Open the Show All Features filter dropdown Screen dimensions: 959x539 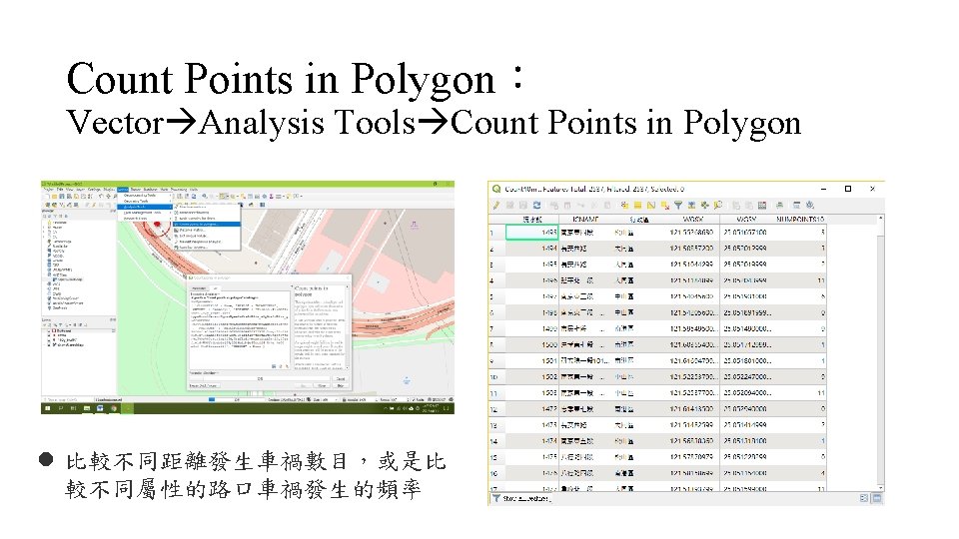(x=521, y=499)
